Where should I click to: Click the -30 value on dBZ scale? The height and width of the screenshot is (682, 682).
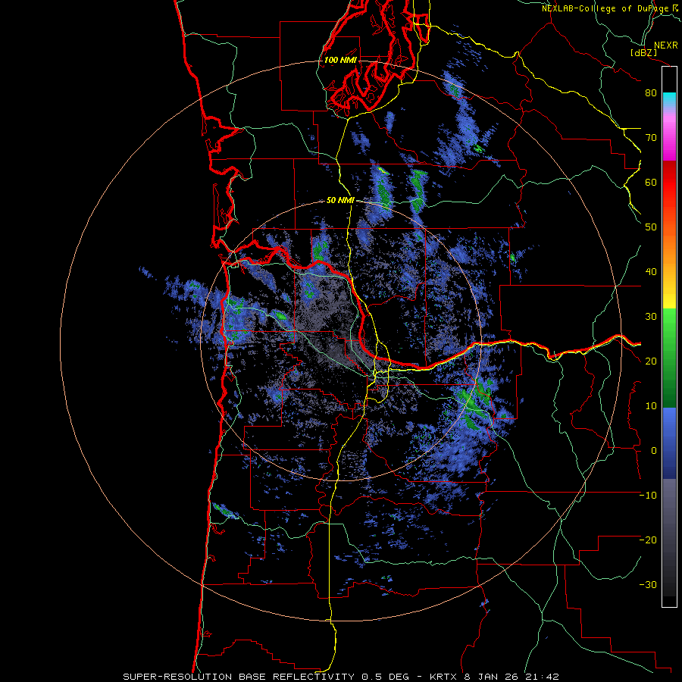click(648, 585)
